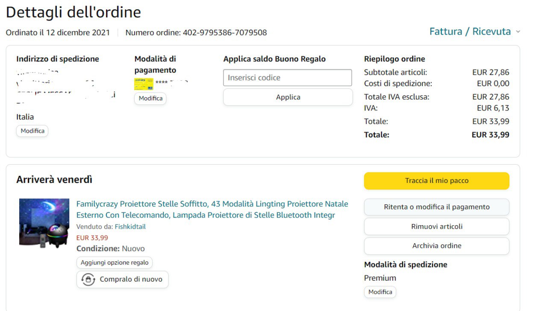Click Modifica under Modalità di spedizione

coord(380,292)
